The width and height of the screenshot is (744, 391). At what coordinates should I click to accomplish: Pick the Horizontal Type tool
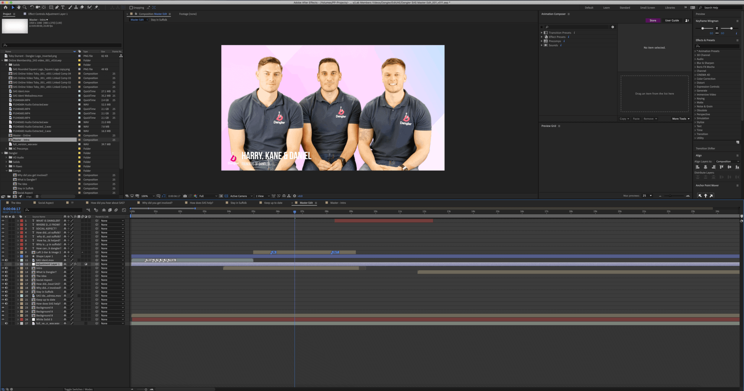tap(63, 7)
